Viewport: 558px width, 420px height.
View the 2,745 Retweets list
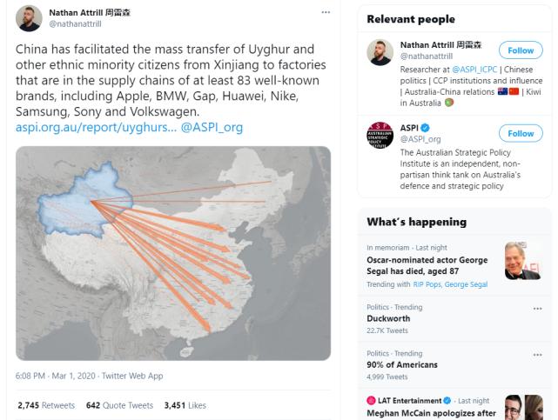point(47,405)
